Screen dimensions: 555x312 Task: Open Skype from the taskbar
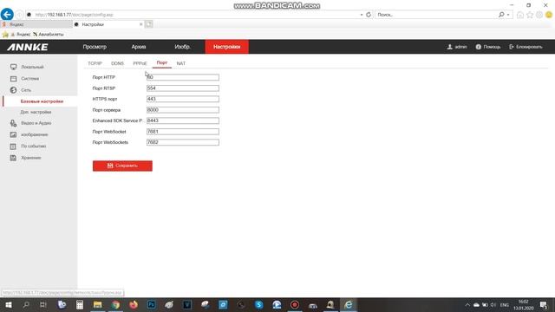click(258, 304)
